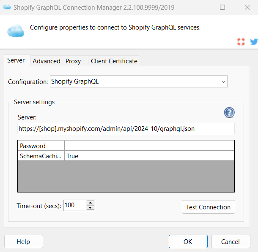This screenshot has height=252, width=258.
Task: Switch to the Advanced tab
Action: click(47, 61)
